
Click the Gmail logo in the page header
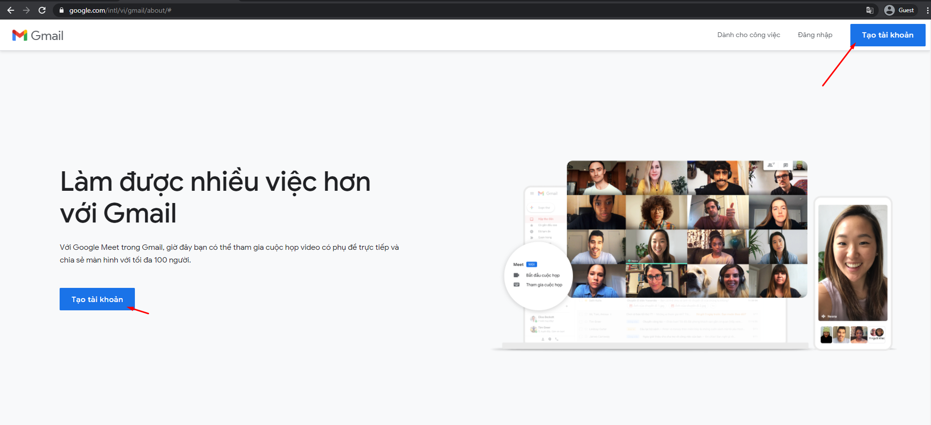point(38,36)
